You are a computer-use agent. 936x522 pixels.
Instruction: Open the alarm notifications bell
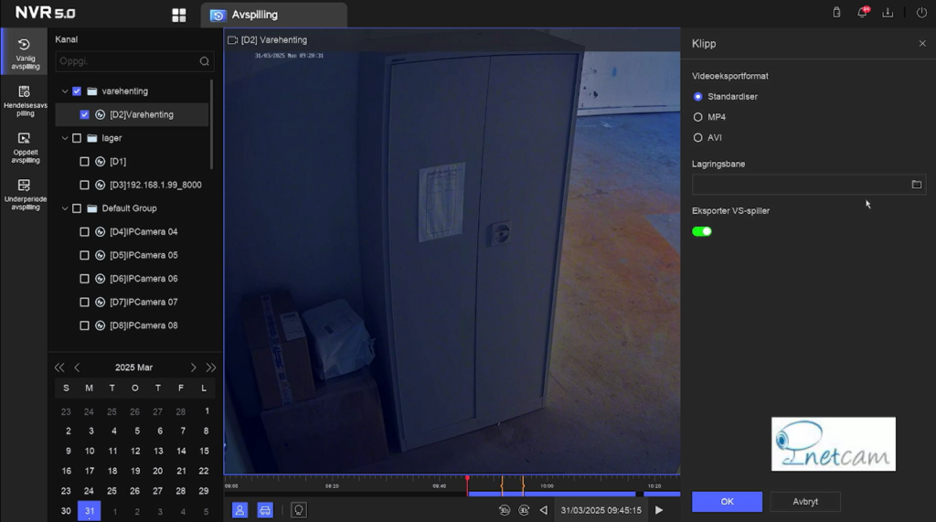(862, 13)
